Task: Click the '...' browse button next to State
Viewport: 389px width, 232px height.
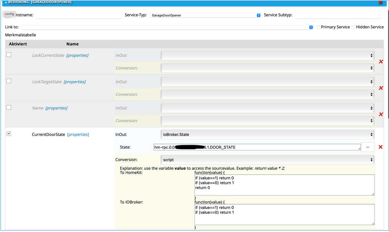Action: click(x=368, y=147)
